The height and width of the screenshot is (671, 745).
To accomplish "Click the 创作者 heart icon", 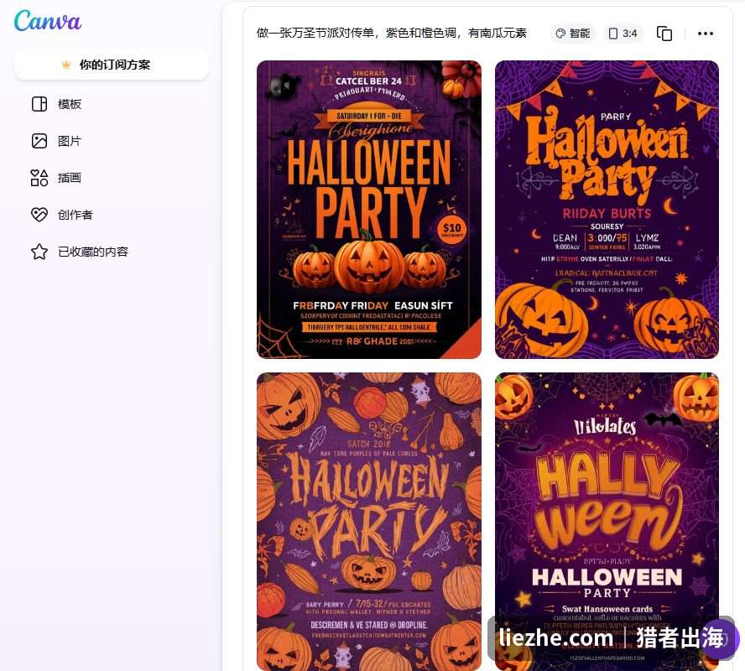I will (x=39, y=215).
